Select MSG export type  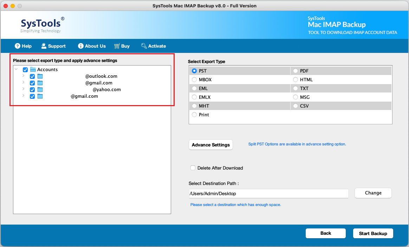point(295,97)
